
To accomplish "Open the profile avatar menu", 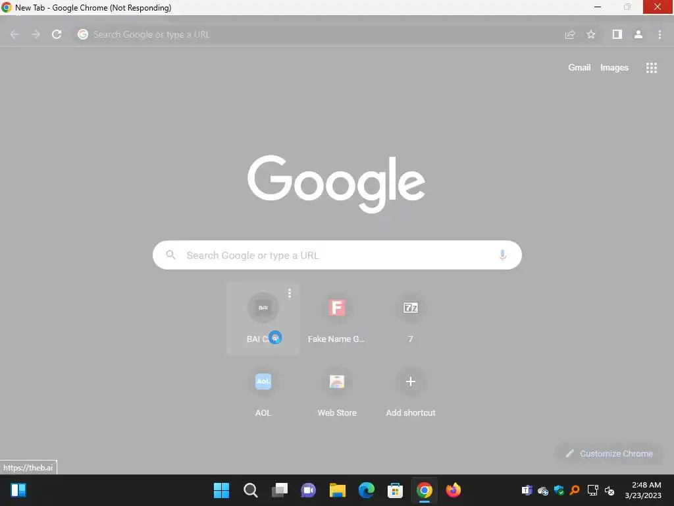I will tap(638, 34).
